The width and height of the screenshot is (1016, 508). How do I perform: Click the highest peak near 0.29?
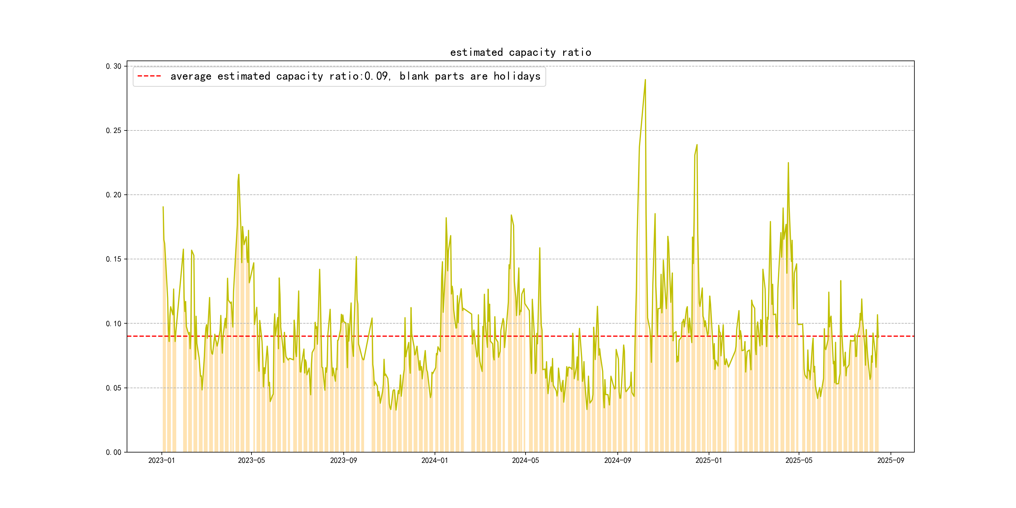[x=645, y=80]
